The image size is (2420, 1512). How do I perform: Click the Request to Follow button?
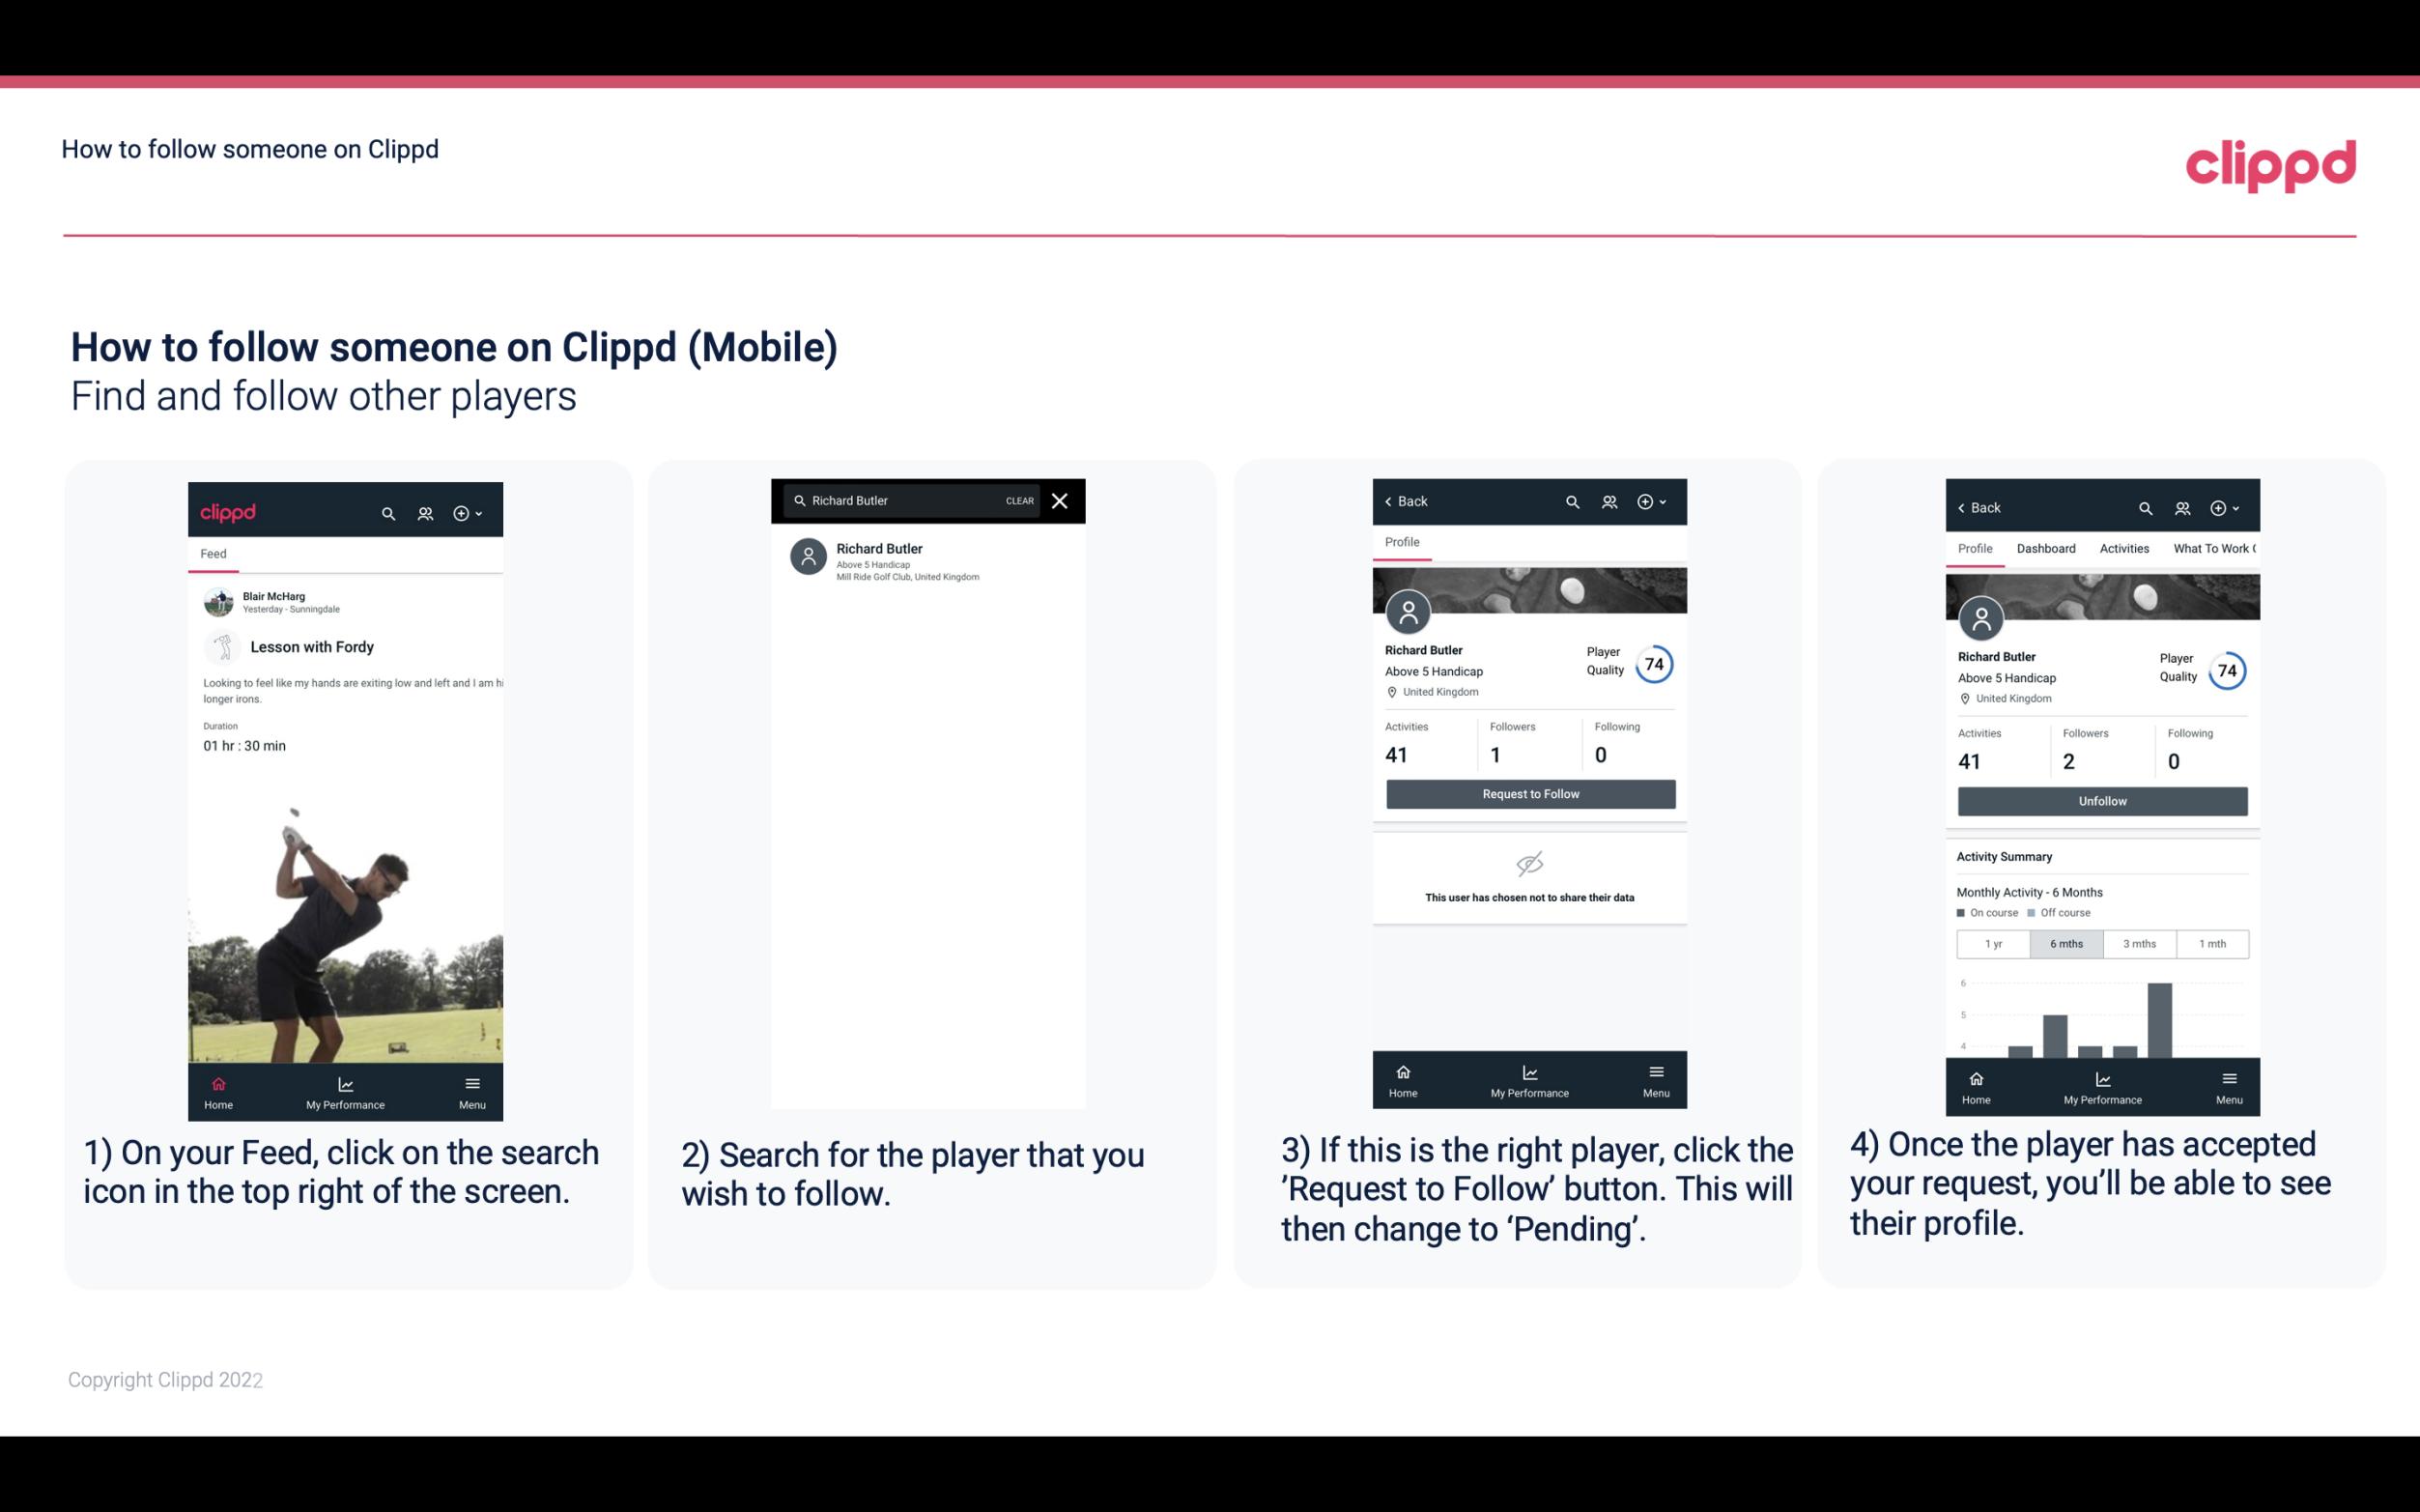pos(1528,794)
